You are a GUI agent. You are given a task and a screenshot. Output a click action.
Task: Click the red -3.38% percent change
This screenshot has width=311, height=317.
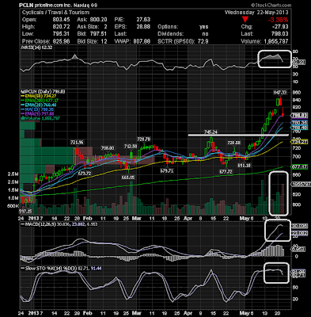click(x=278, y=20)
